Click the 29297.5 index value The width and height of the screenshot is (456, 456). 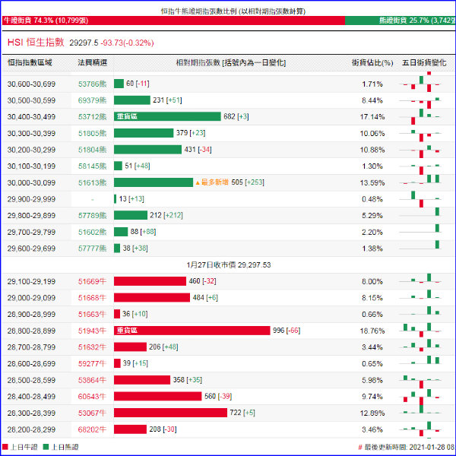(x=84, y=43)
